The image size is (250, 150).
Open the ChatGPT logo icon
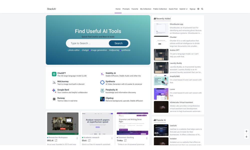[54, 74]
